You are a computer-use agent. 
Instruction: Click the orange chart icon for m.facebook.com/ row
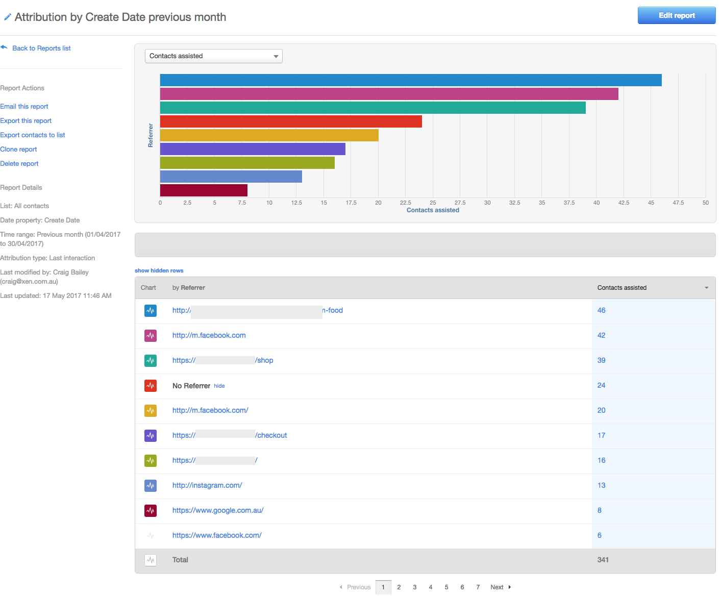pos(151,411)
